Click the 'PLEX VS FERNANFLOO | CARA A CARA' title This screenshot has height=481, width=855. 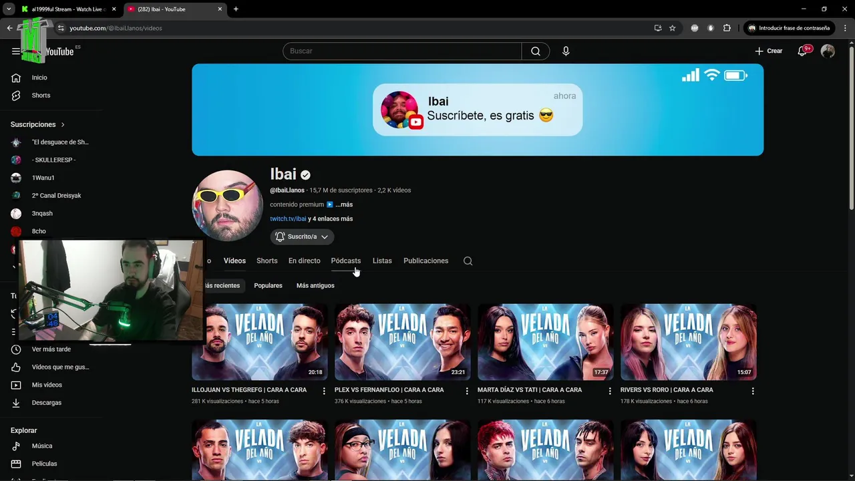click(x=389, y=390)
